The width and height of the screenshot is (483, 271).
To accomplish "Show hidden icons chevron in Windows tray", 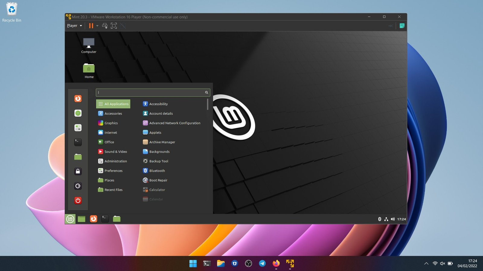I will pos(426,263).
